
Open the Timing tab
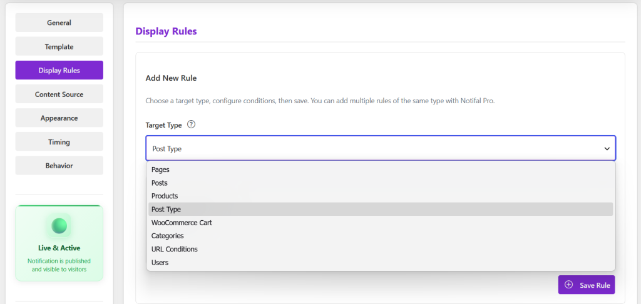(x=59, y=142)
